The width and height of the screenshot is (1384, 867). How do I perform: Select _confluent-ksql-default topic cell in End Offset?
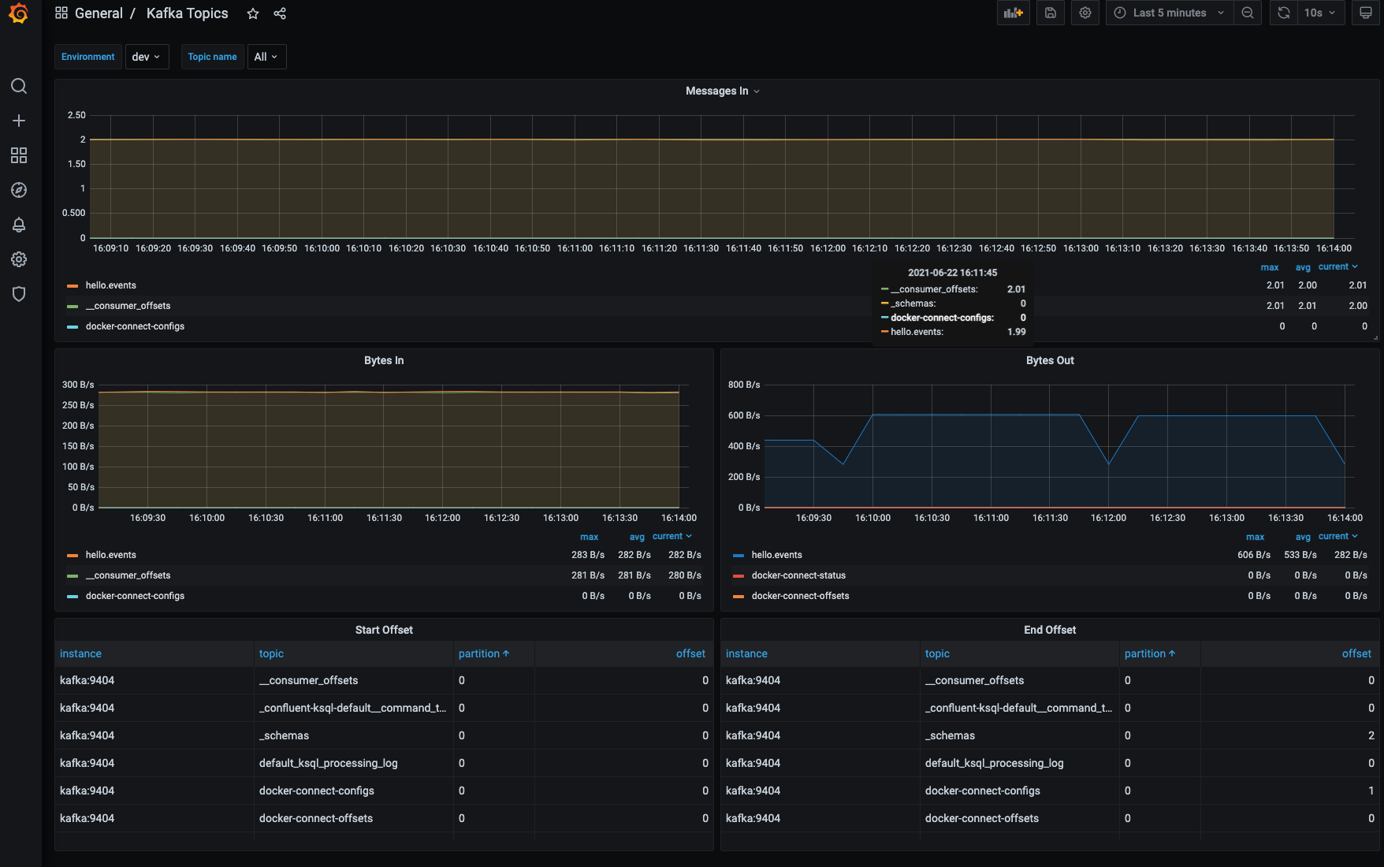point(1019,708)
